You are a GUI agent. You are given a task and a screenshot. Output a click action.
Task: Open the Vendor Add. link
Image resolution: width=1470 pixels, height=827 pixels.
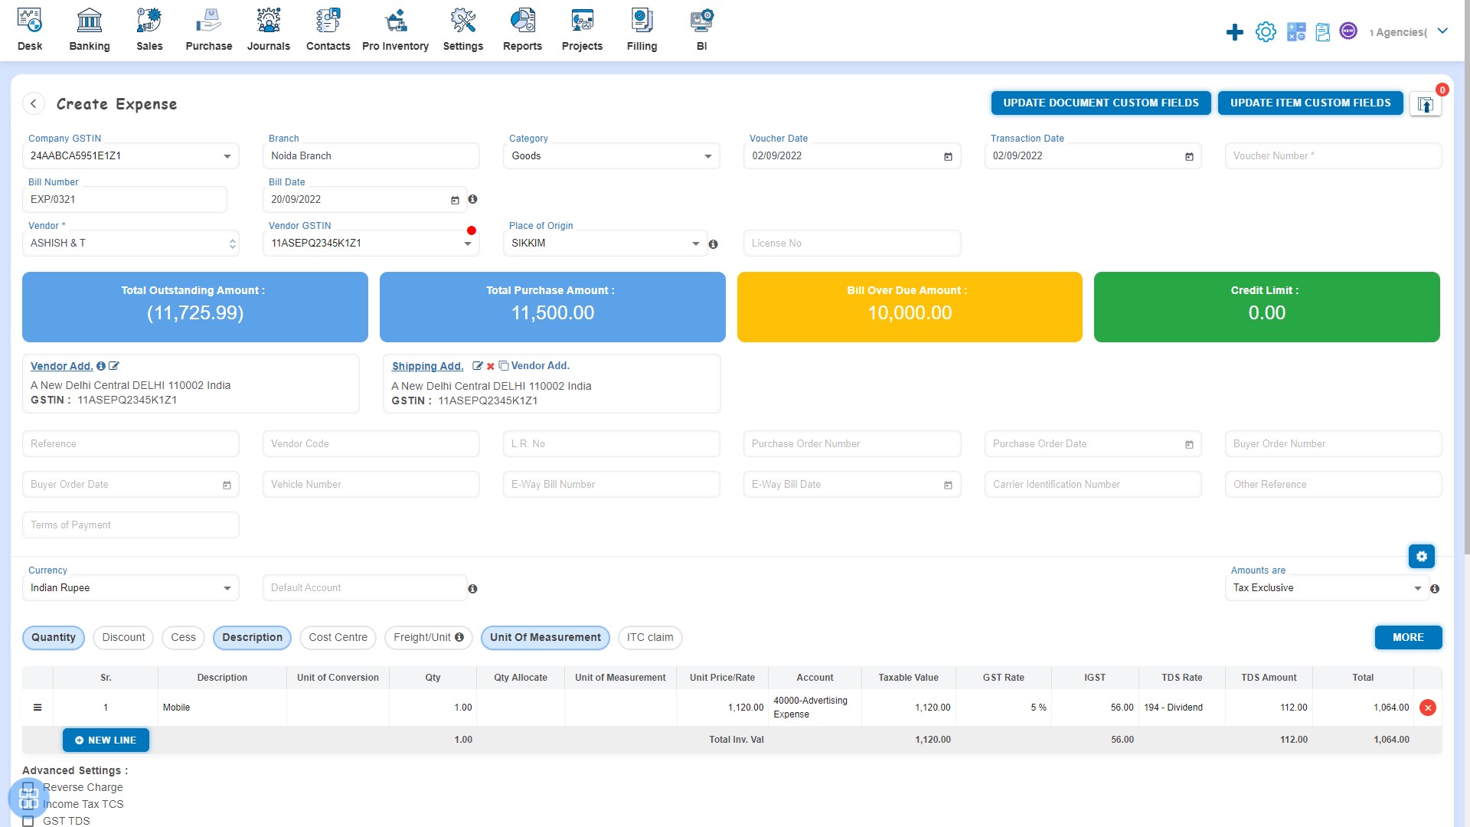tap(61, 366)
